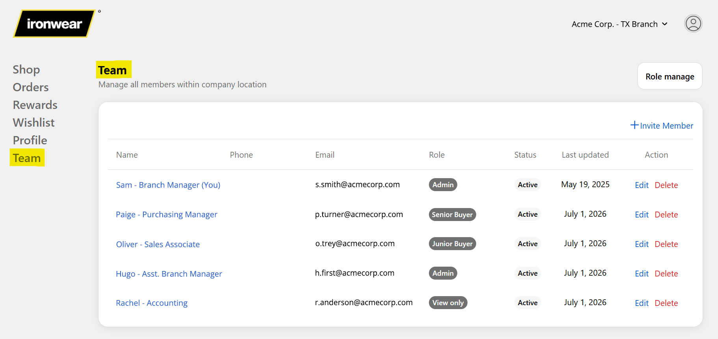
Task: Click h.first@acmecorp.com email
Action: point(354,273)
